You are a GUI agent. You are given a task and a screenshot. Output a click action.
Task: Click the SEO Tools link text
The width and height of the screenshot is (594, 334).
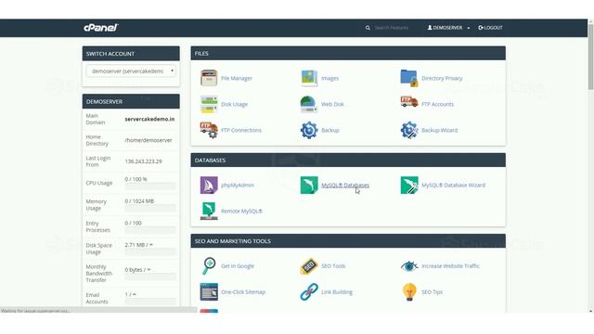[333, 266]
